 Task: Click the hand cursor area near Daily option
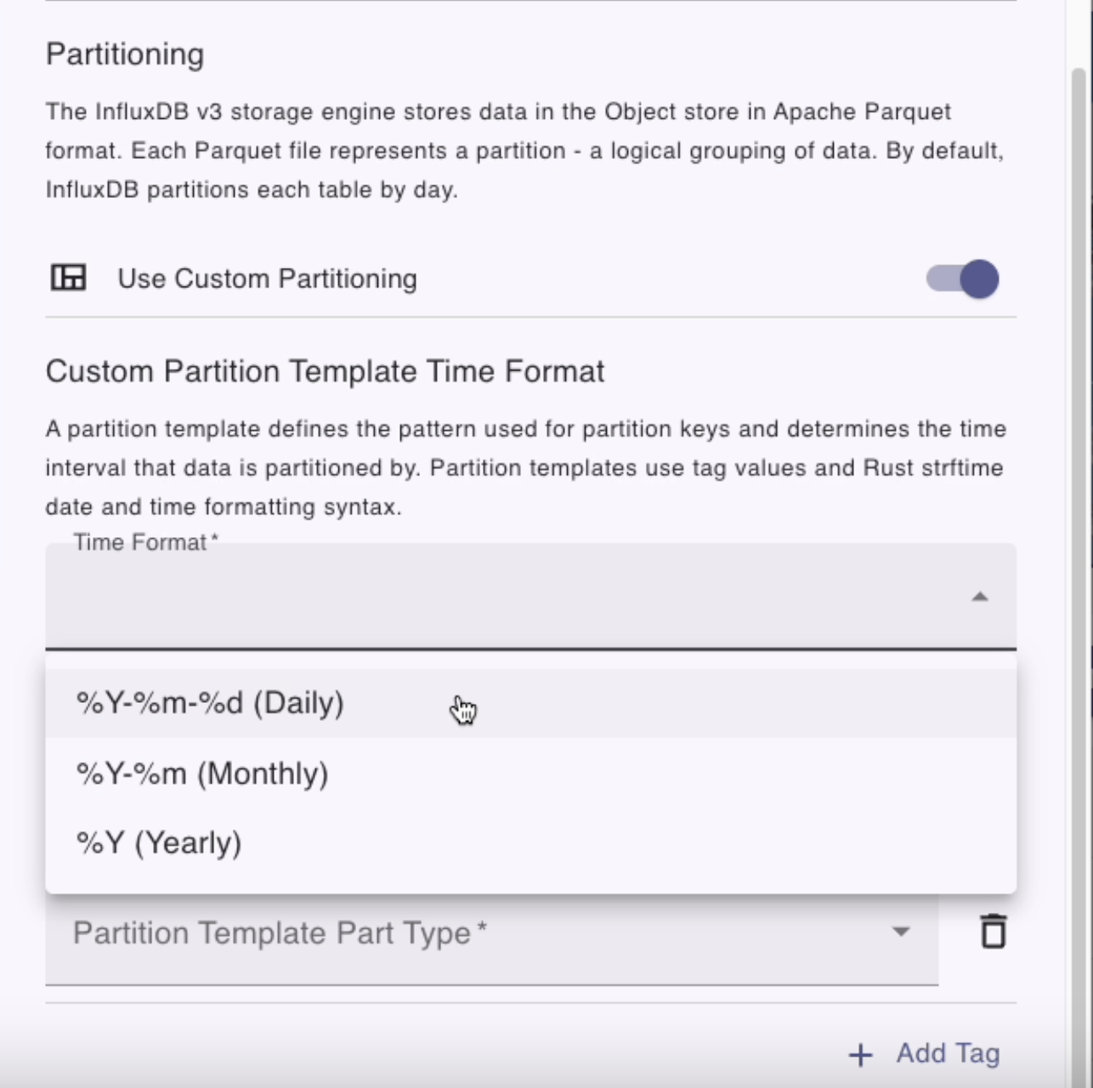[x=464, y=708]
